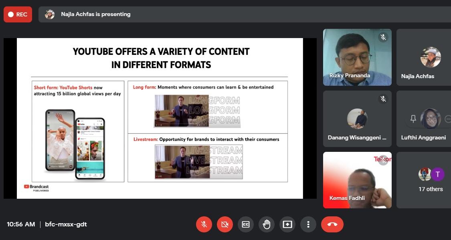The height and width of the screenshot is (240, 451).
Task: Click meeting code bfc-mxsx-gdt
Action: coord(66,224)
